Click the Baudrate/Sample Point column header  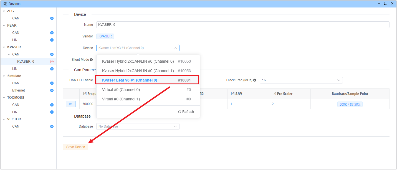click(350, 94)
